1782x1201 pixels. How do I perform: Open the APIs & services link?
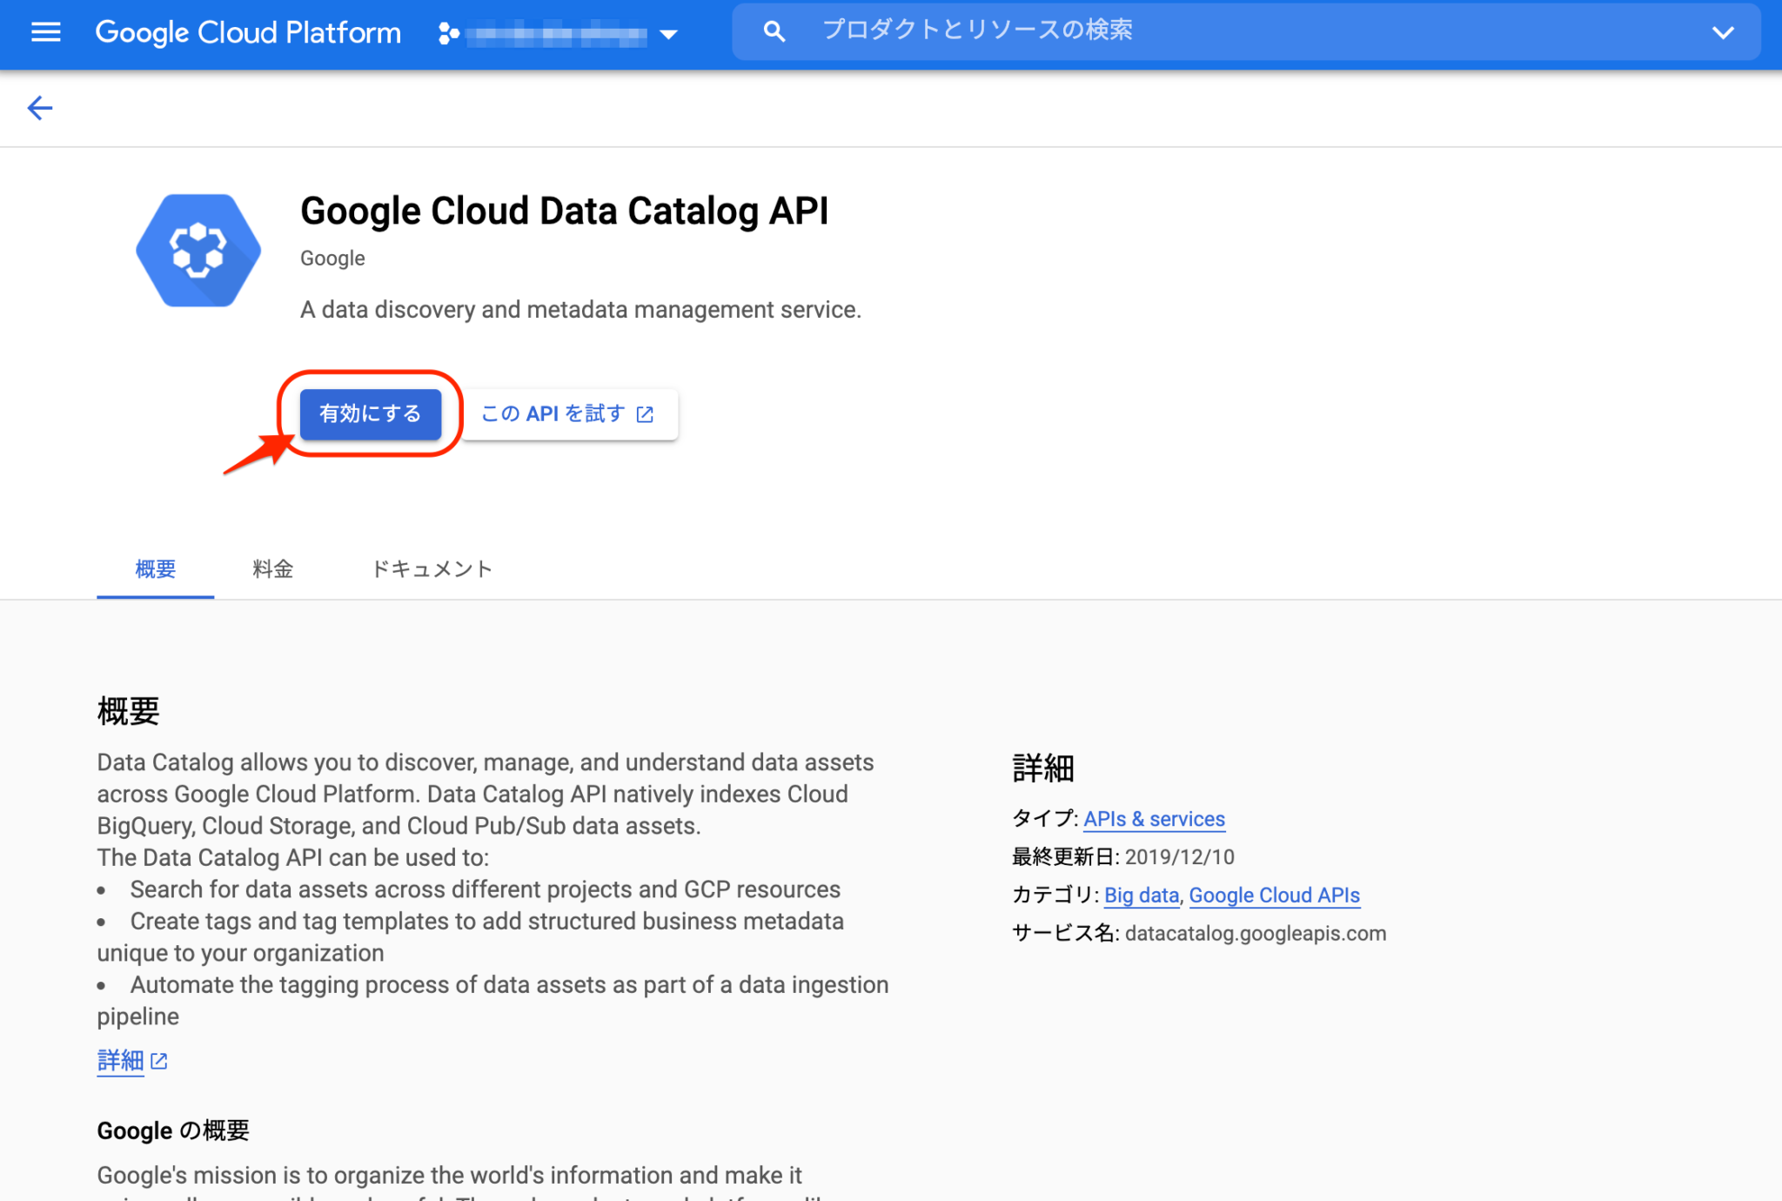pyautogui.click(x=1154, y=819)
